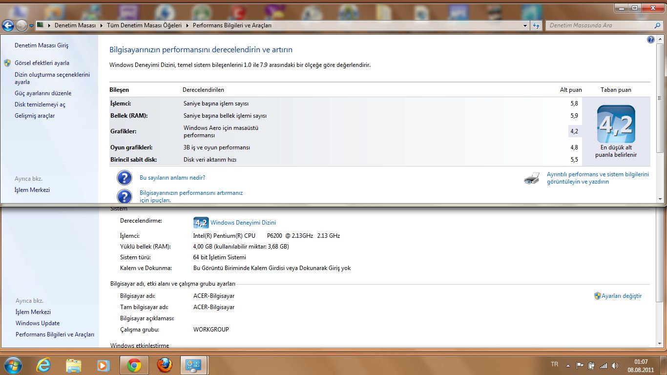Open the recent pages dropdown arrow
The width and height of the screenshot is (667, 375).
click(x=31, y=25)
